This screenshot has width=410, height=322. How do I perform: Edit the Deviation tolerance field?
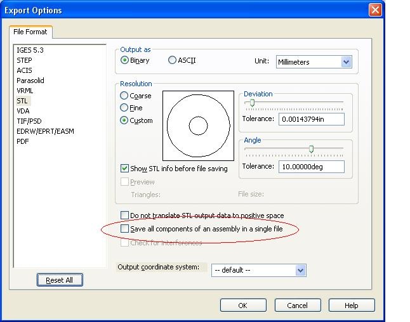click(x=312, y=119)
